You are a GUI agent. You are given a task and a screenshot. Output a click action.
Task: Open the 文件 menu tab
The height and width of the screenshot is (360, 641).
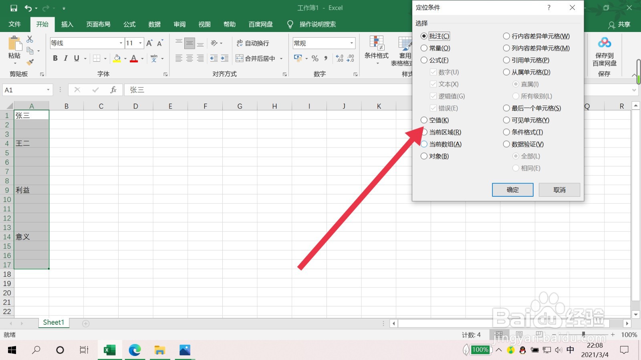click(15, 24)
